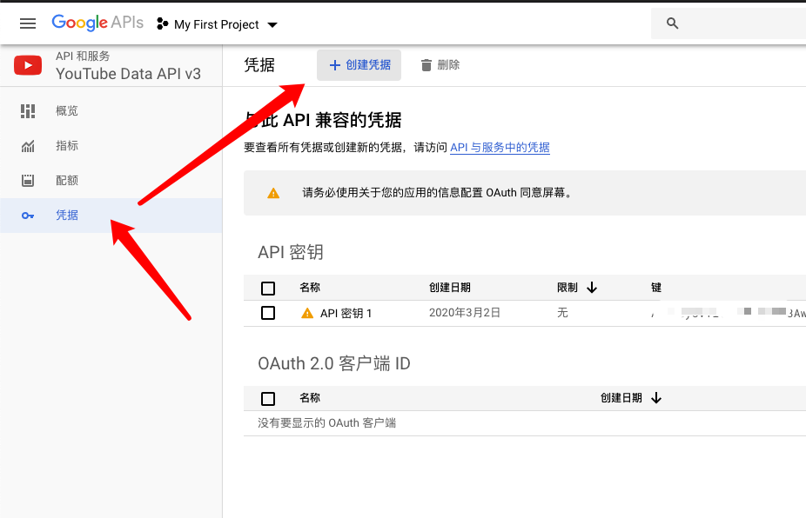Click the 键 column header
The height and width of the screenshot is (518, 806).
656,288
